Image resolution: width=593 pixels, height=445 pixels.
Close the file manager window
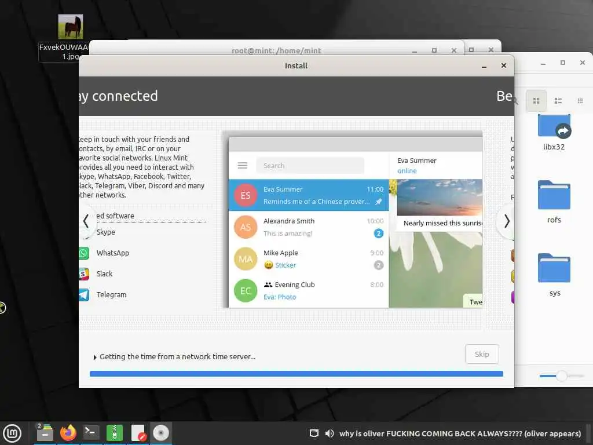(x=583, y=63)
